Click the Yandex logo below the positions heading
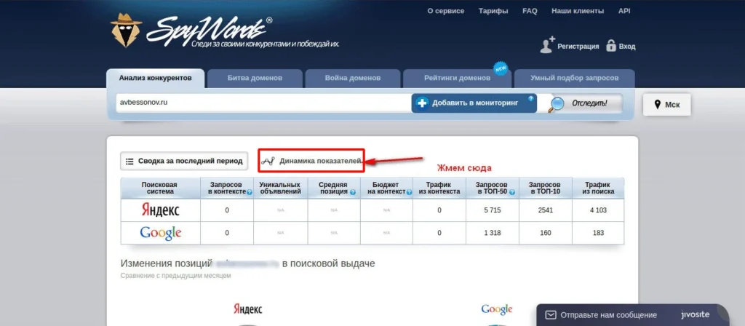 (247, 310)
